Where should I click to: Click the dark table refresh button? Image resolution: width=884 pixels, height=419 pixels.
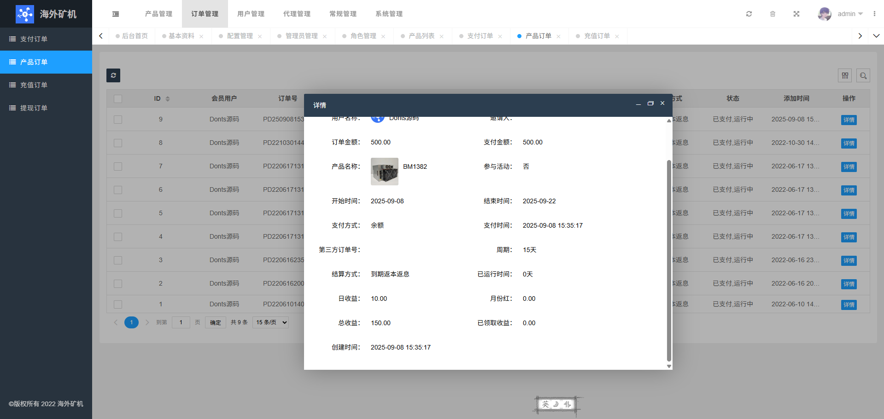click(113, 75)
